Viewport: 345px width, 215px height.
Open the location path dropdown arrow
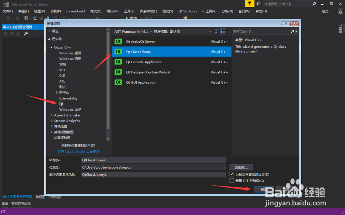224,167
